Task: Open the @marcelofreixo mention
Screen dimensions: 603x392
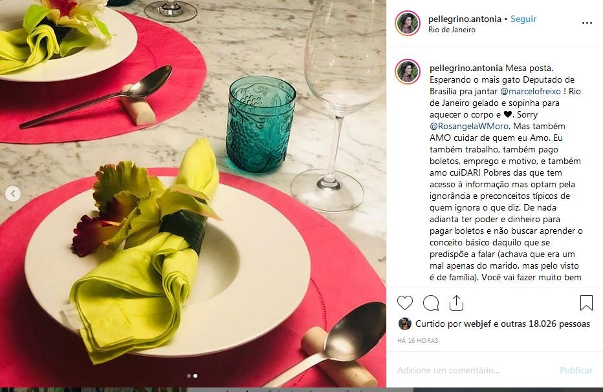Action: [x=531, y=91]
